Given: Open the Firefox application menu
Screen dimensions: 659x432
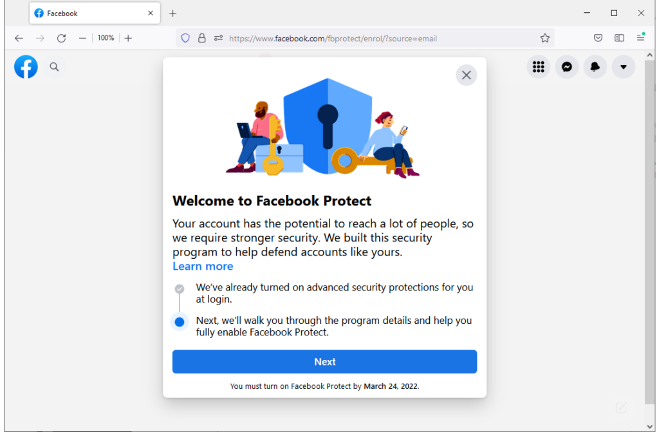Looking at the screenshot, I should pos(640,37).
